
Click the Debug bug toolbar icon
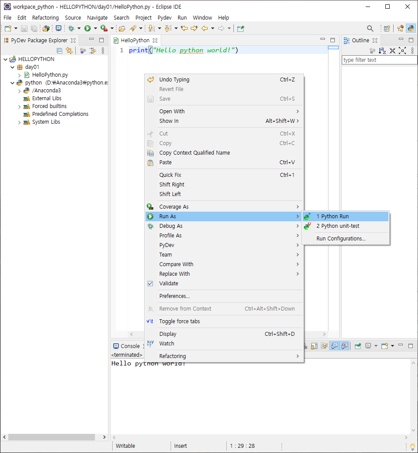[x=71, y=28]
